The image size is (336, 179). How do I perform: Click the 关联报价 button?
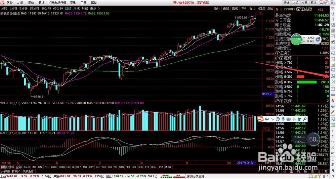coord(29,171)
